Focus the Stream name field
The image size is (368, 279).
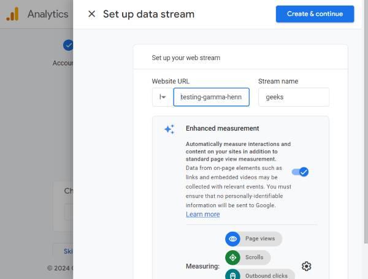(x=293, y=97)
